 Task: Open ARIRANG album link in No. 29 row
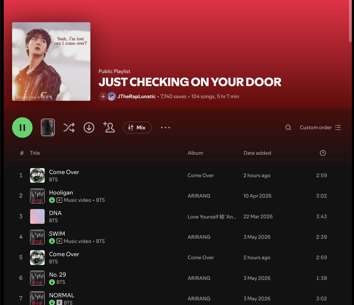click(x=199, y=278)
